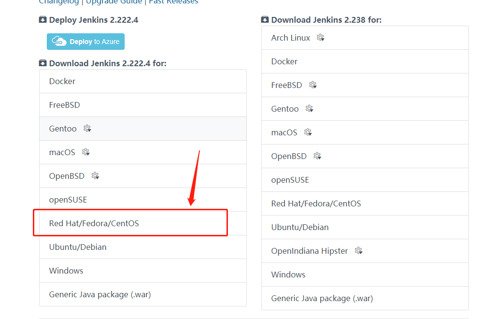
Task: Click the download icon beside Deploy Jenkins 2.222.4
Action: (x=43, y=20)
